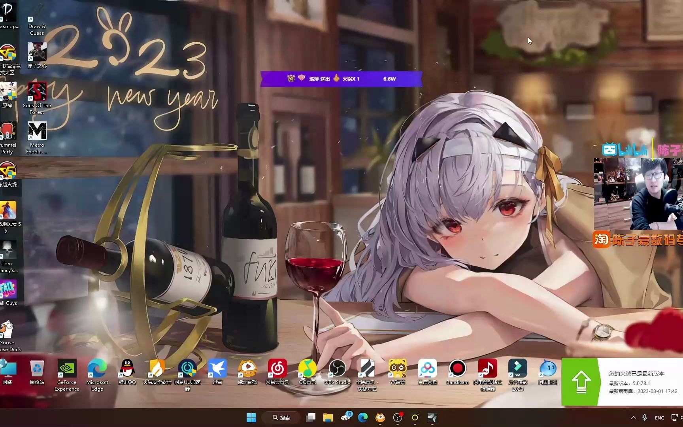Launch QQ音乐 desktop shortcut
683x427 pixels.
[x=308, y=372]
